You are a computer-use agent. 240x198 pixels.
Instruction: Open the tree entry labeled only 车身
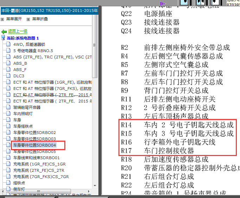coord(17,120)
